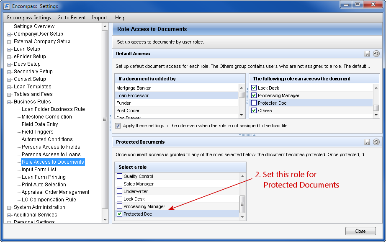This screenshot has height=242, width=386.
Task: Open Persona Access to Loans
Action: point(51,154)
